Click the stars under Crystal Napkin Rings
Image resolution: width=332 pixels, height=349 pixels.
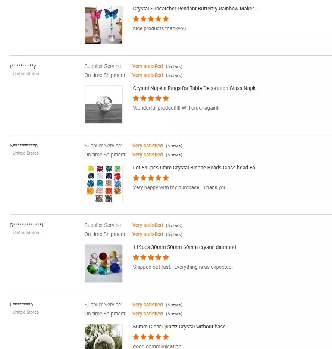pyautogui.click(x=151, y=98)
